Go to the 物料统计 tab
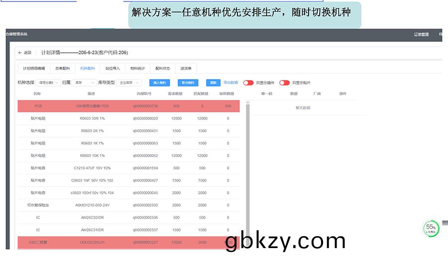This screenshot has height=263, width=448. (138, 69)
